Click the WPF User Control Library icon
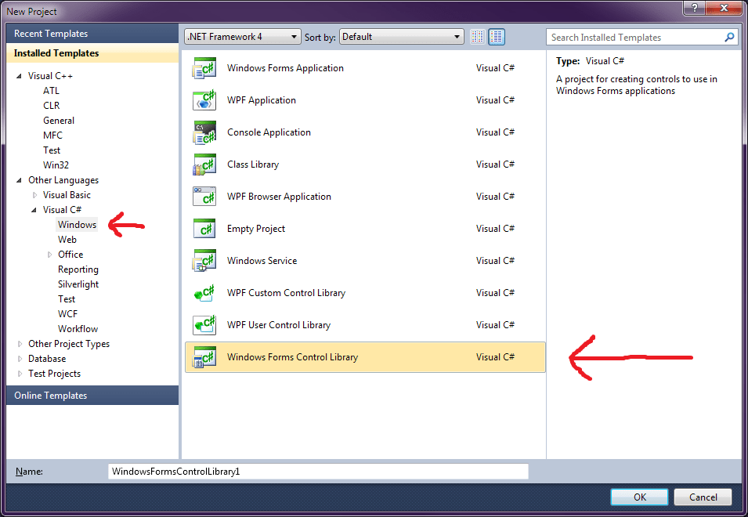748x517 pixels. click(204, 325)
